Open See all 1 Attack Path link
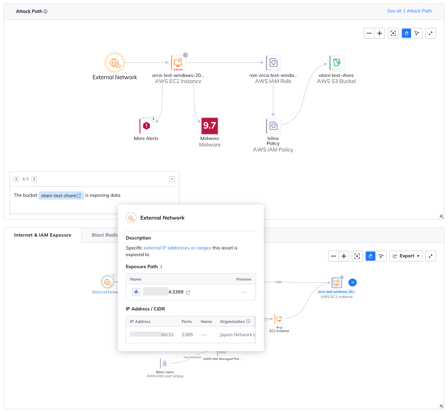 click(409, 11)
